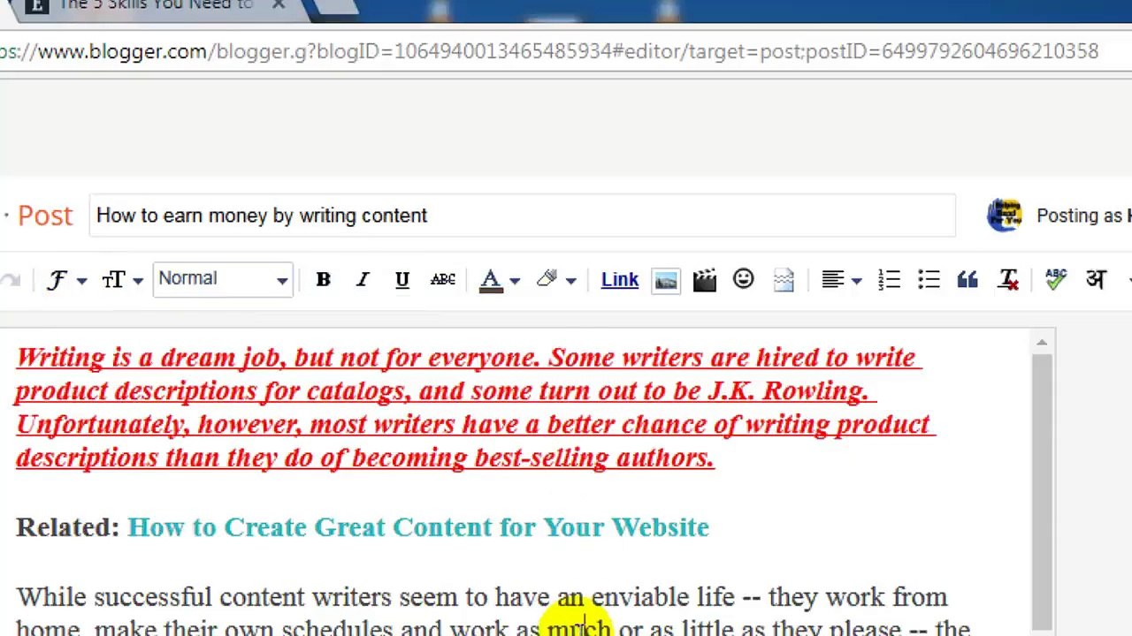Viewport: 1132px width, 636px height.
Task: Click the editor scrollbar up arrow
Action: click(1042, 343)
